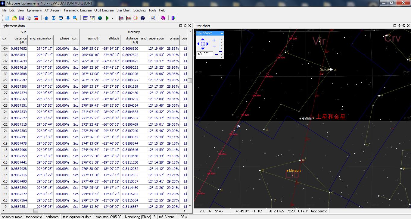Click the blue rectangle go-to toolbar icon
The height and width of the screenshot is (219, 411).
(x=61, y=18)
